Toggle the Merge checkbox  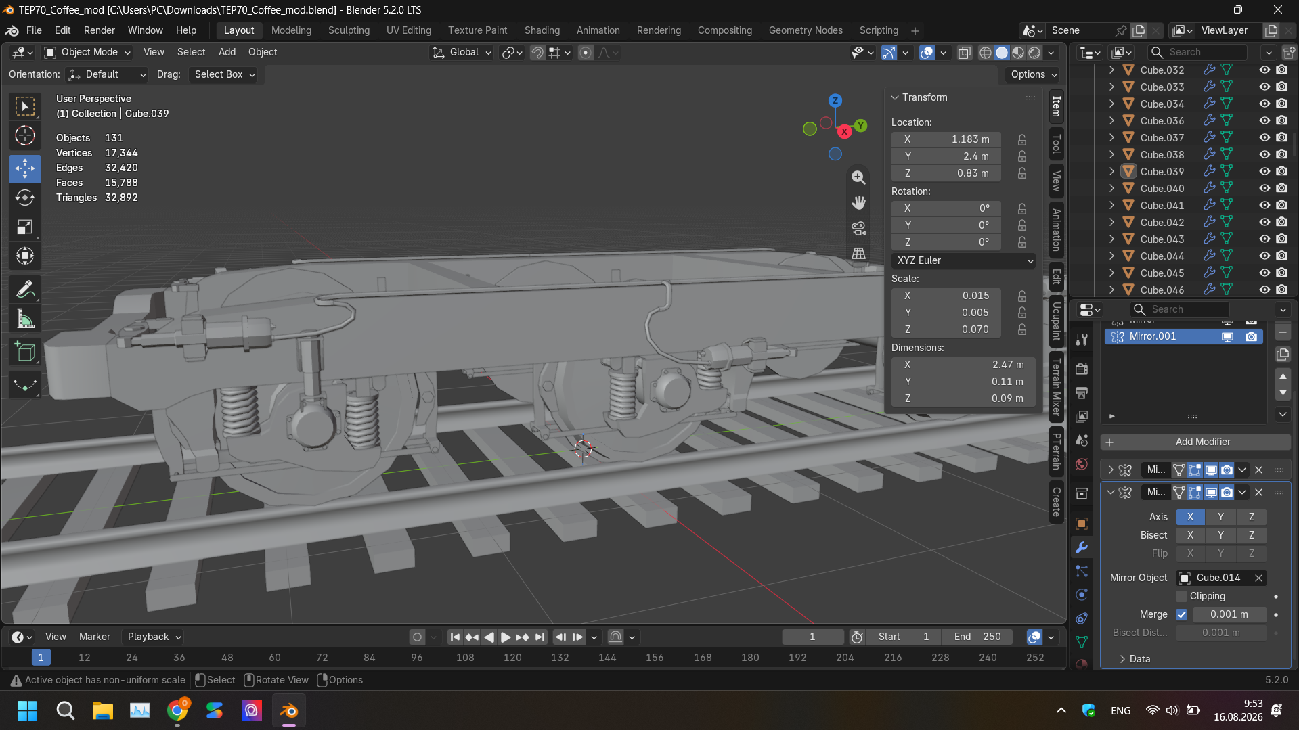(x=1182, y=614)
